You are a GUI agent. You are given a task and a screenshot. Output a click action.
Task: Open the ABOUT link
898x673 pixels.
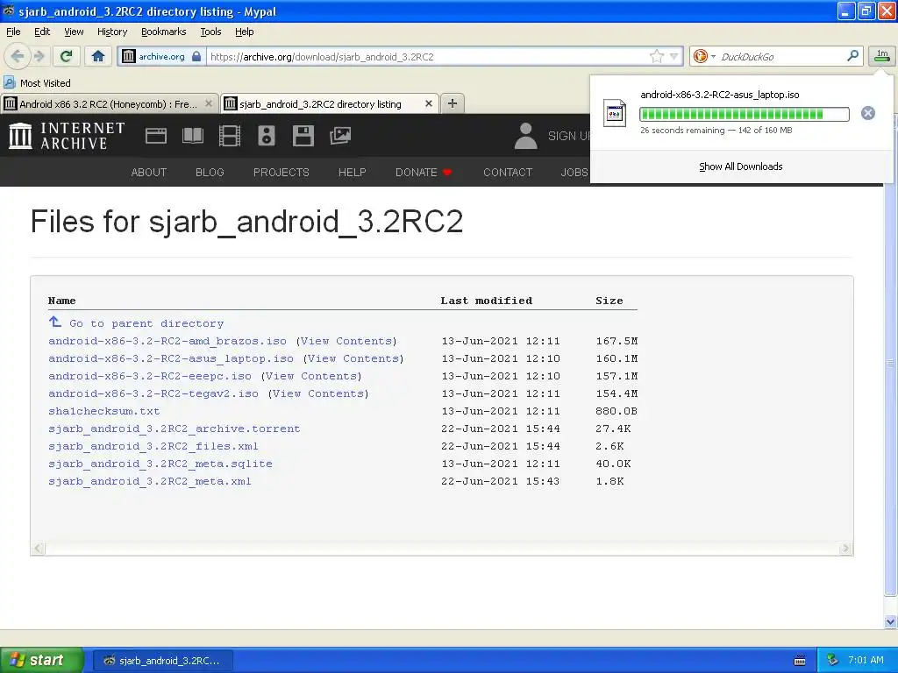click(149, 173)
